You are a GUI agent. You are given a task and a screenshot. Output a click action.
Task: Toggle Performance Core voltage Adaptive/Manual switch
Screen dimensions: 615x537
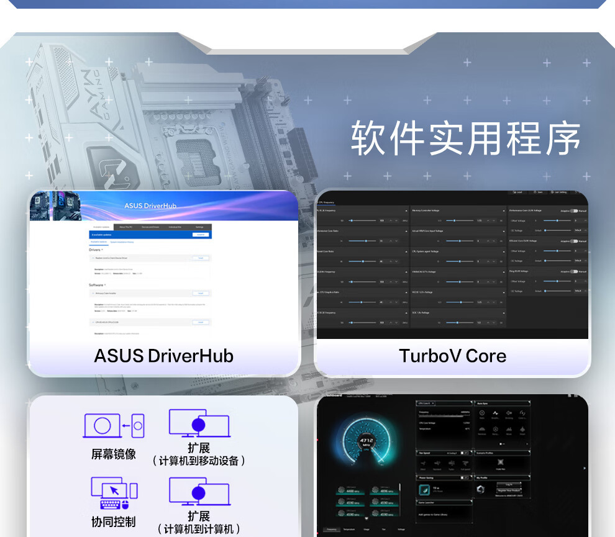point(574,211)
